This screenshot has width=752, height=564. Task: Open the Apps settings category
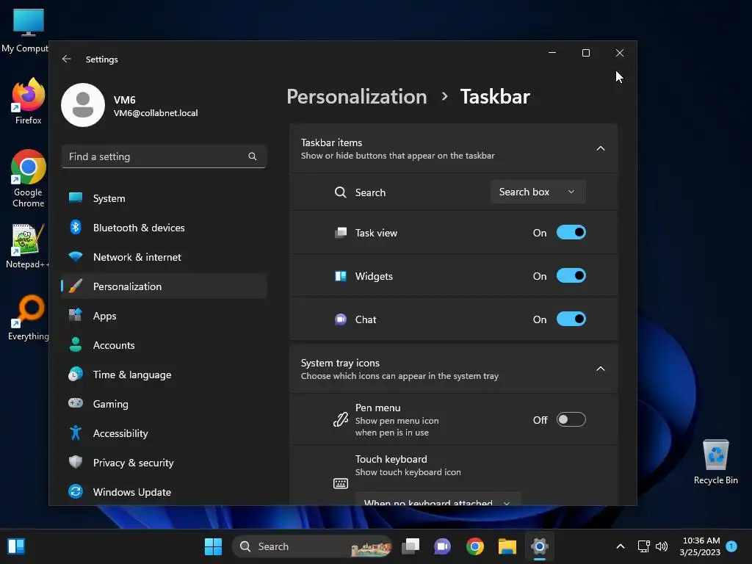tap(164, 316)
